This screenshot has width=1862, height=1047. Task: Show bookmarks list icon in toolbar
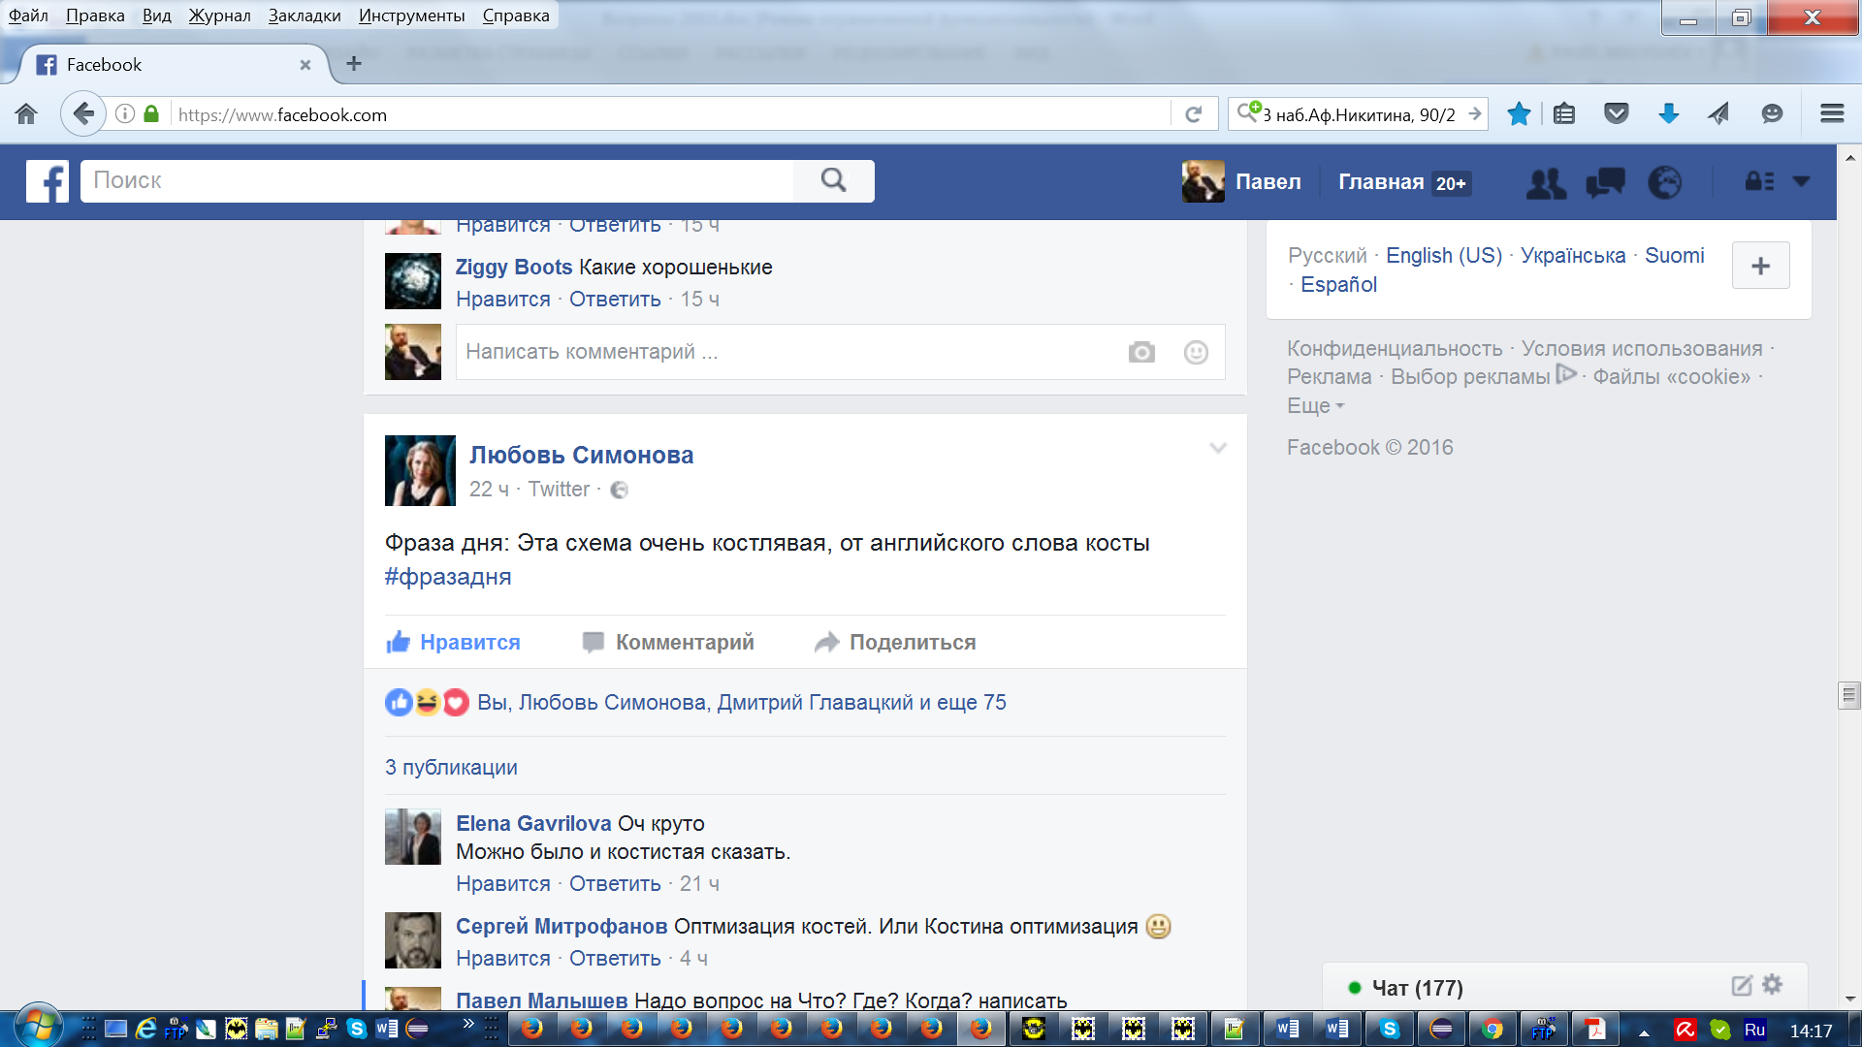coord(1564,114)
